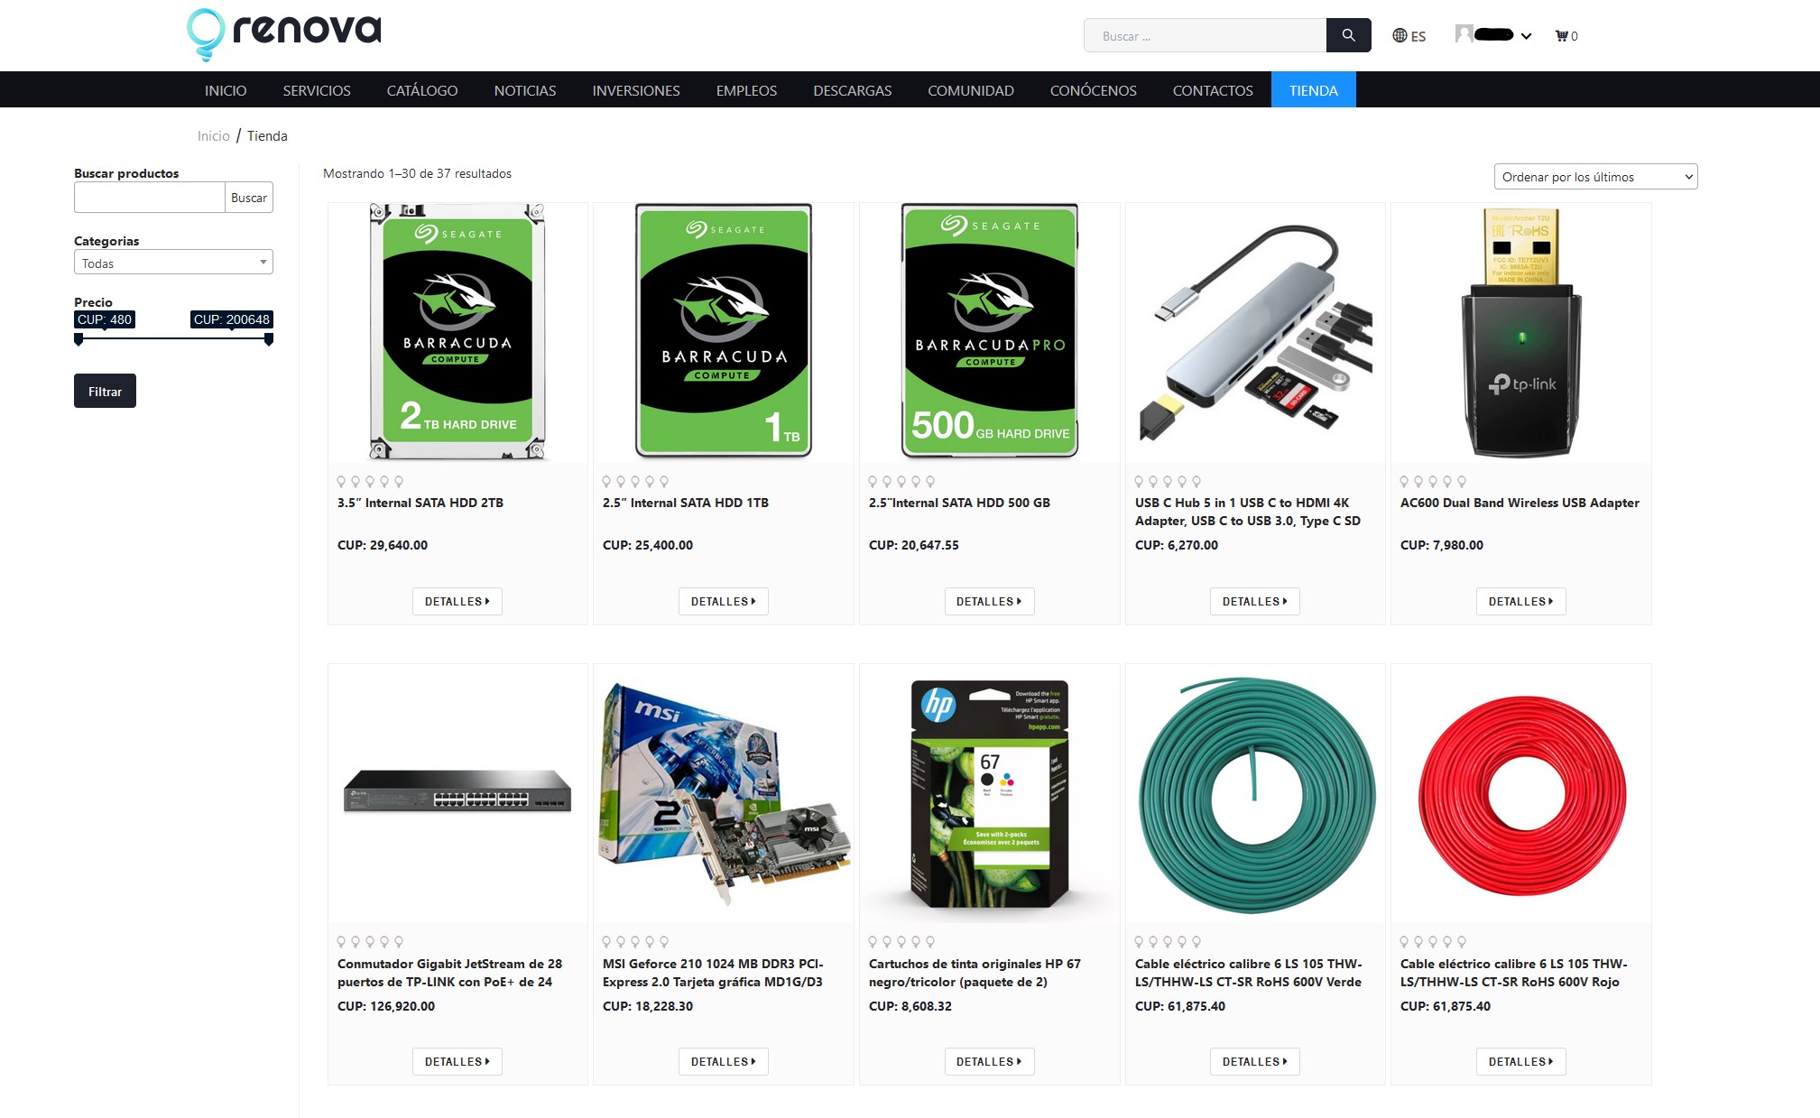Image resolution: width=1820 pixels, height=1118 pixels.
Task: Follow the Inicio breadcrumb link
Action: [214, 136]
